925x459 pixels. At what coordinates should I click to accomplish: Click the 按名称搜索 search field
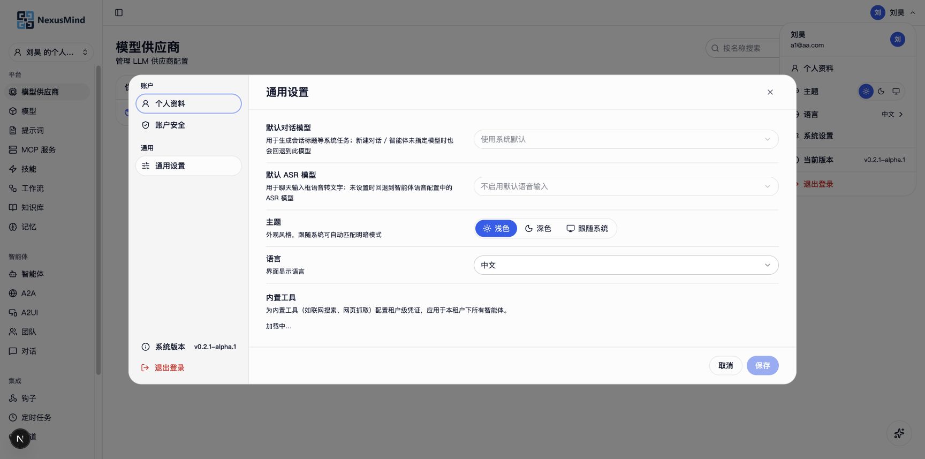tap(743, 48)
